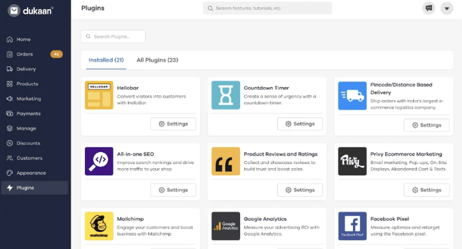Click the All-in-one SEO thumbnail
Screen dimensions: 462x249
(x=99, y=161)
